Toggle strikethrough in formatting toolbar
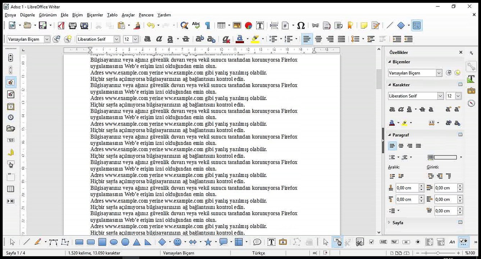 tap(186, 39)
